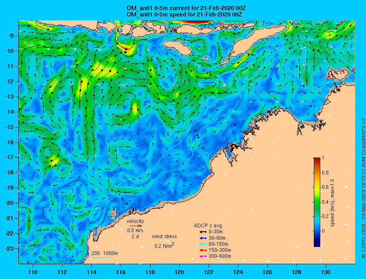The width and height of the screenshot is (366, 279).
Task: Click the velocity reference arrow in legend
Action: coord(136,226)
